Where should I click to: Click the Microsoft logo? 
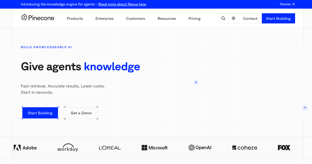coord(154,148)
